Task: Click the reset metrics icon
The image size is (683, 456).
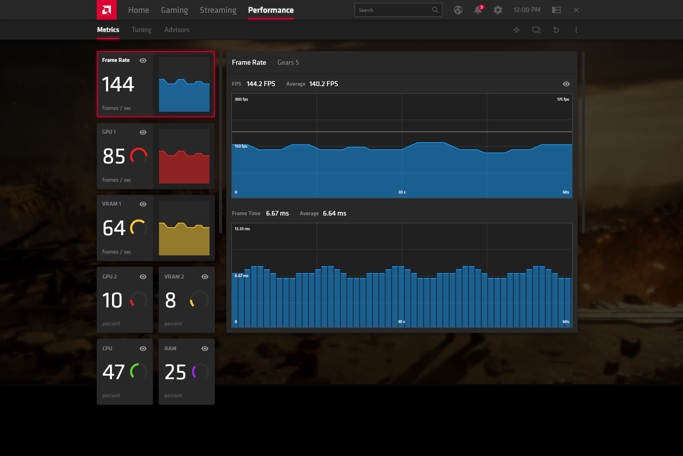Action: point(556,30)
